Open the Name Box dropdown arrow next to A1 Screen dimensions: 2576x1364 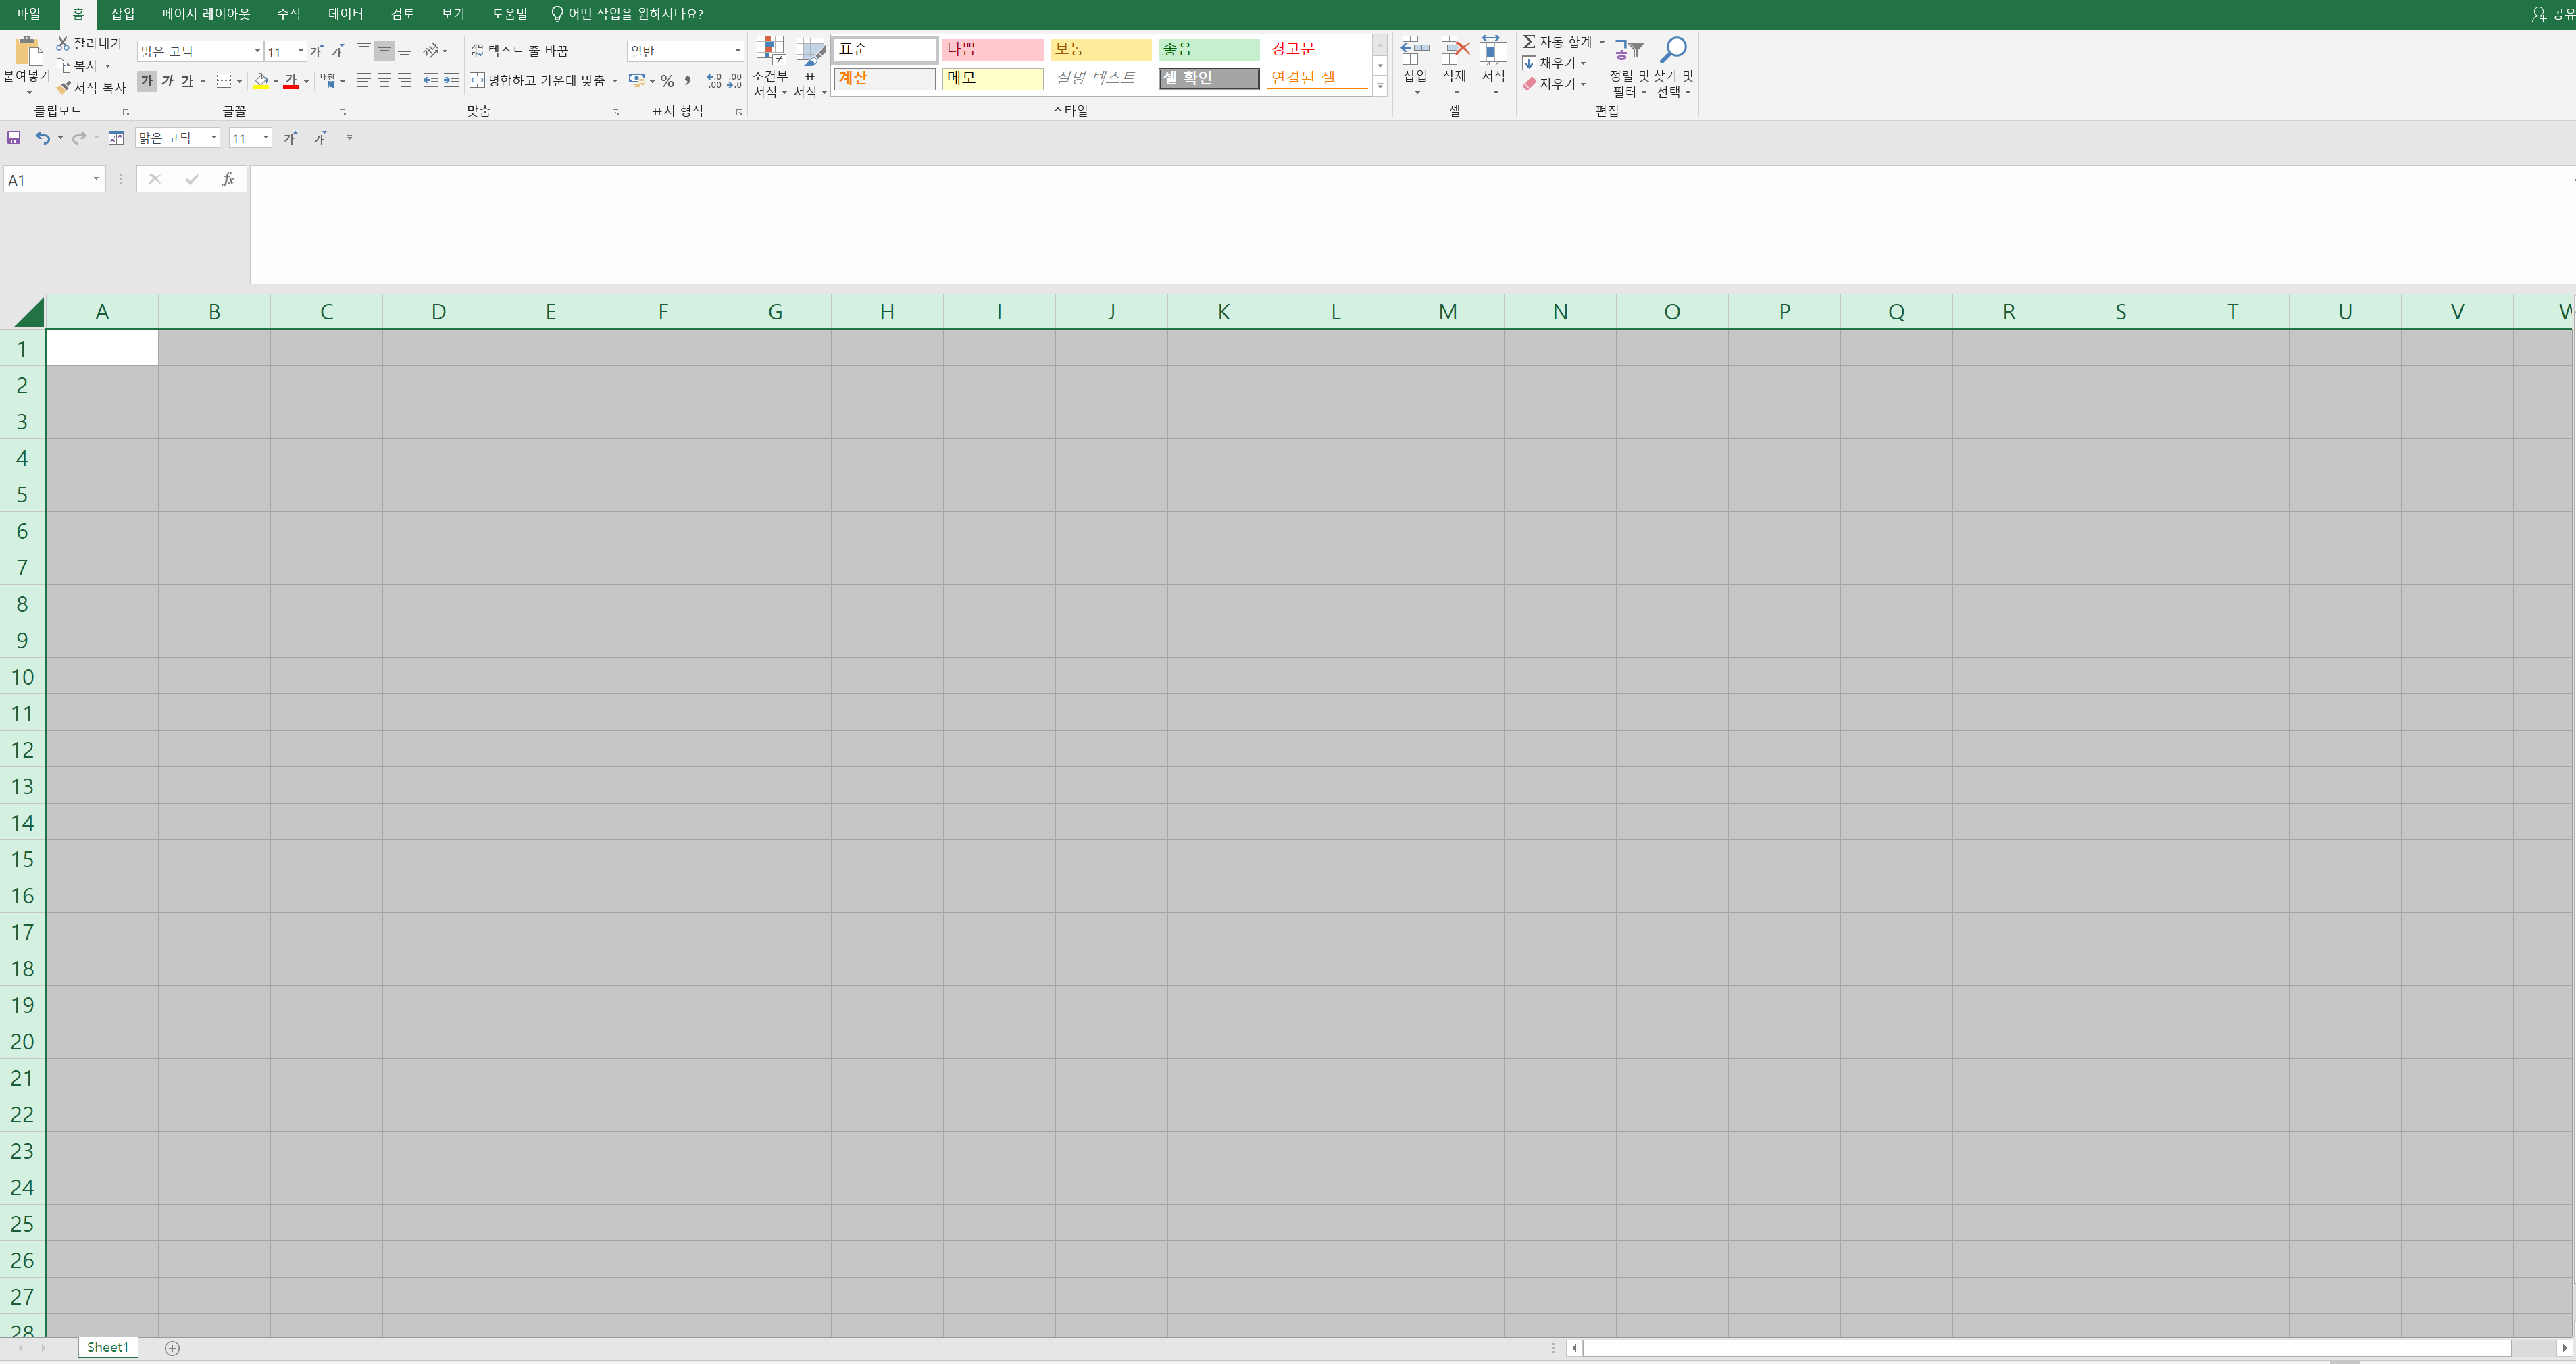[96, 179]
